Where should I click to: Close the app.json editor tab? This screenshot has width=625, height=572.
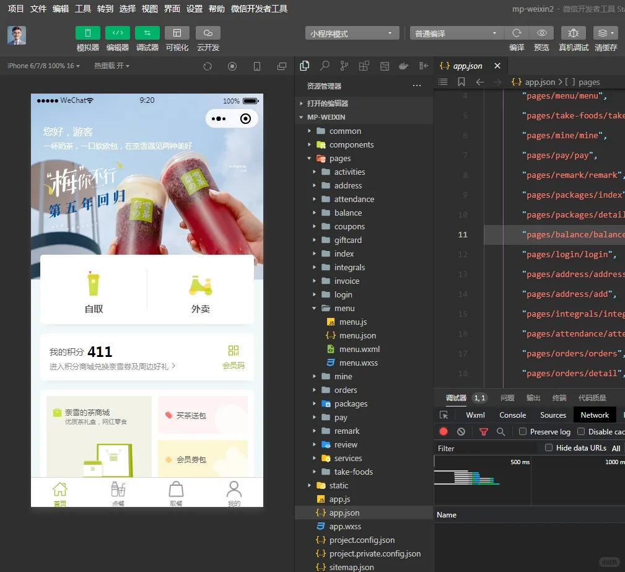coord(497,66)
